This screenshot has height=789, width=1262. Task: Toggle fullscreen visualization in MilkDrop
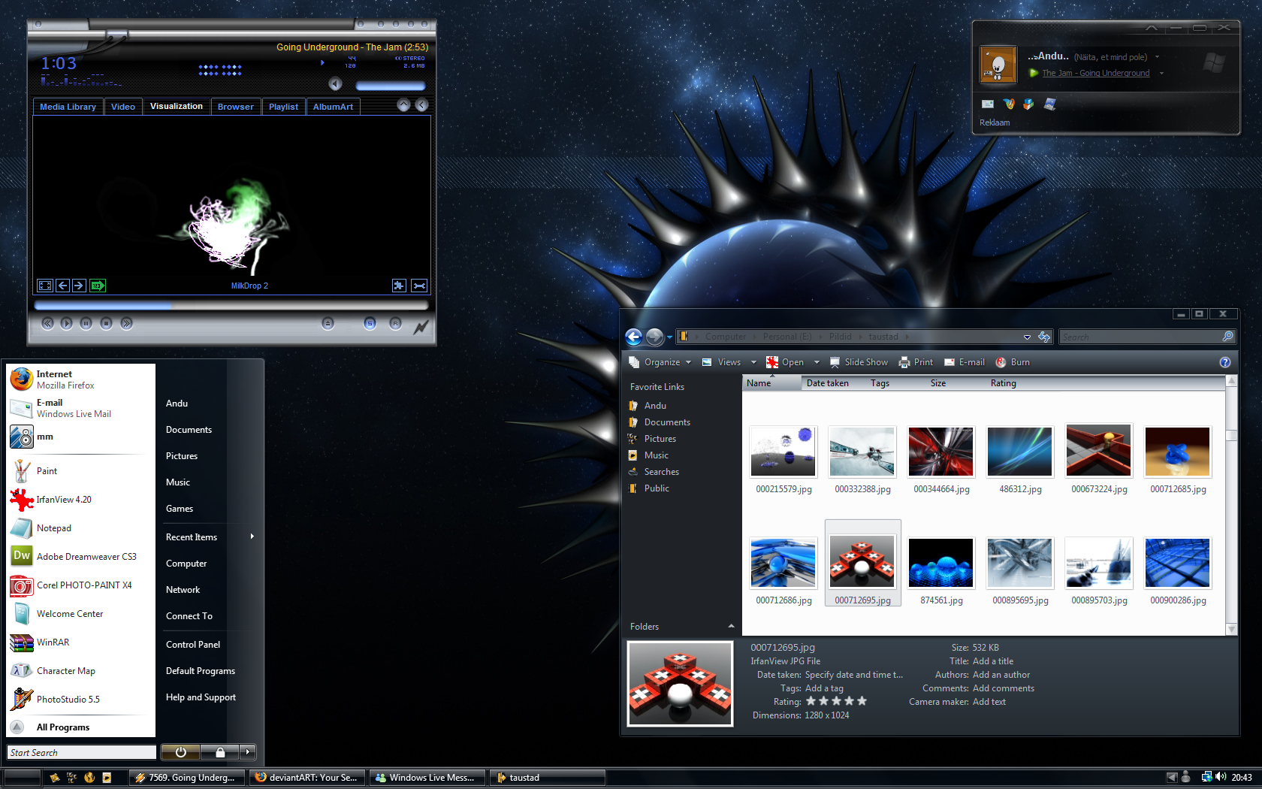coord(45,286)
